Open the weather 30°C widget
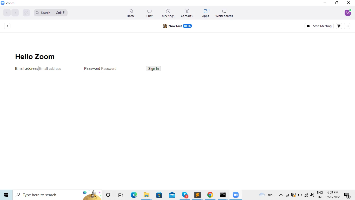 point(267,195)
